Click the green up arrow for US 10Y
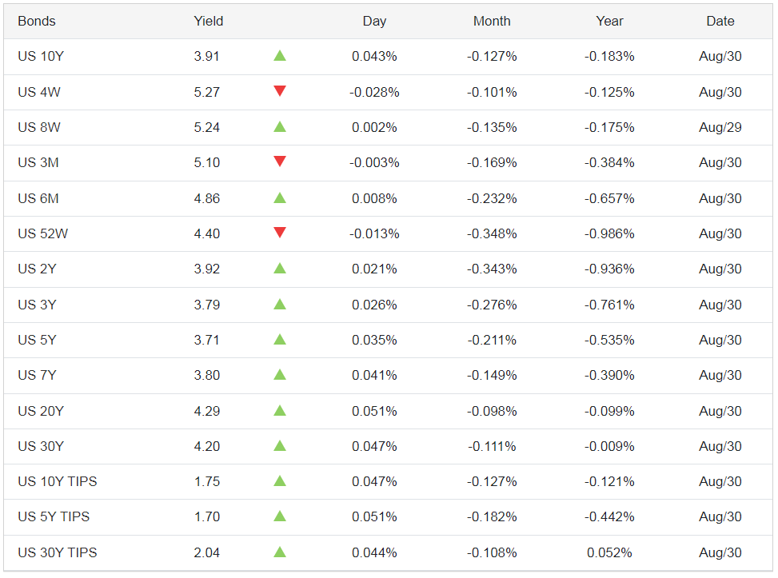 (279, 56)
